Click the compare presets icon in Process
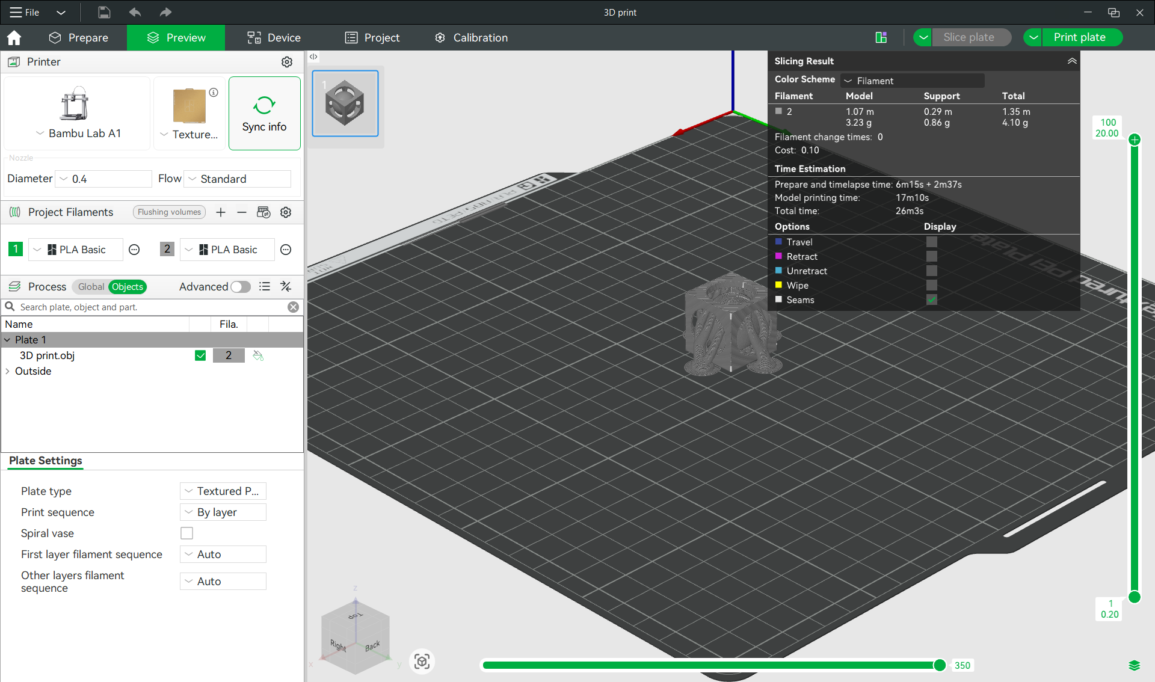Viewport: 1155px width, 682px height. 286,287
